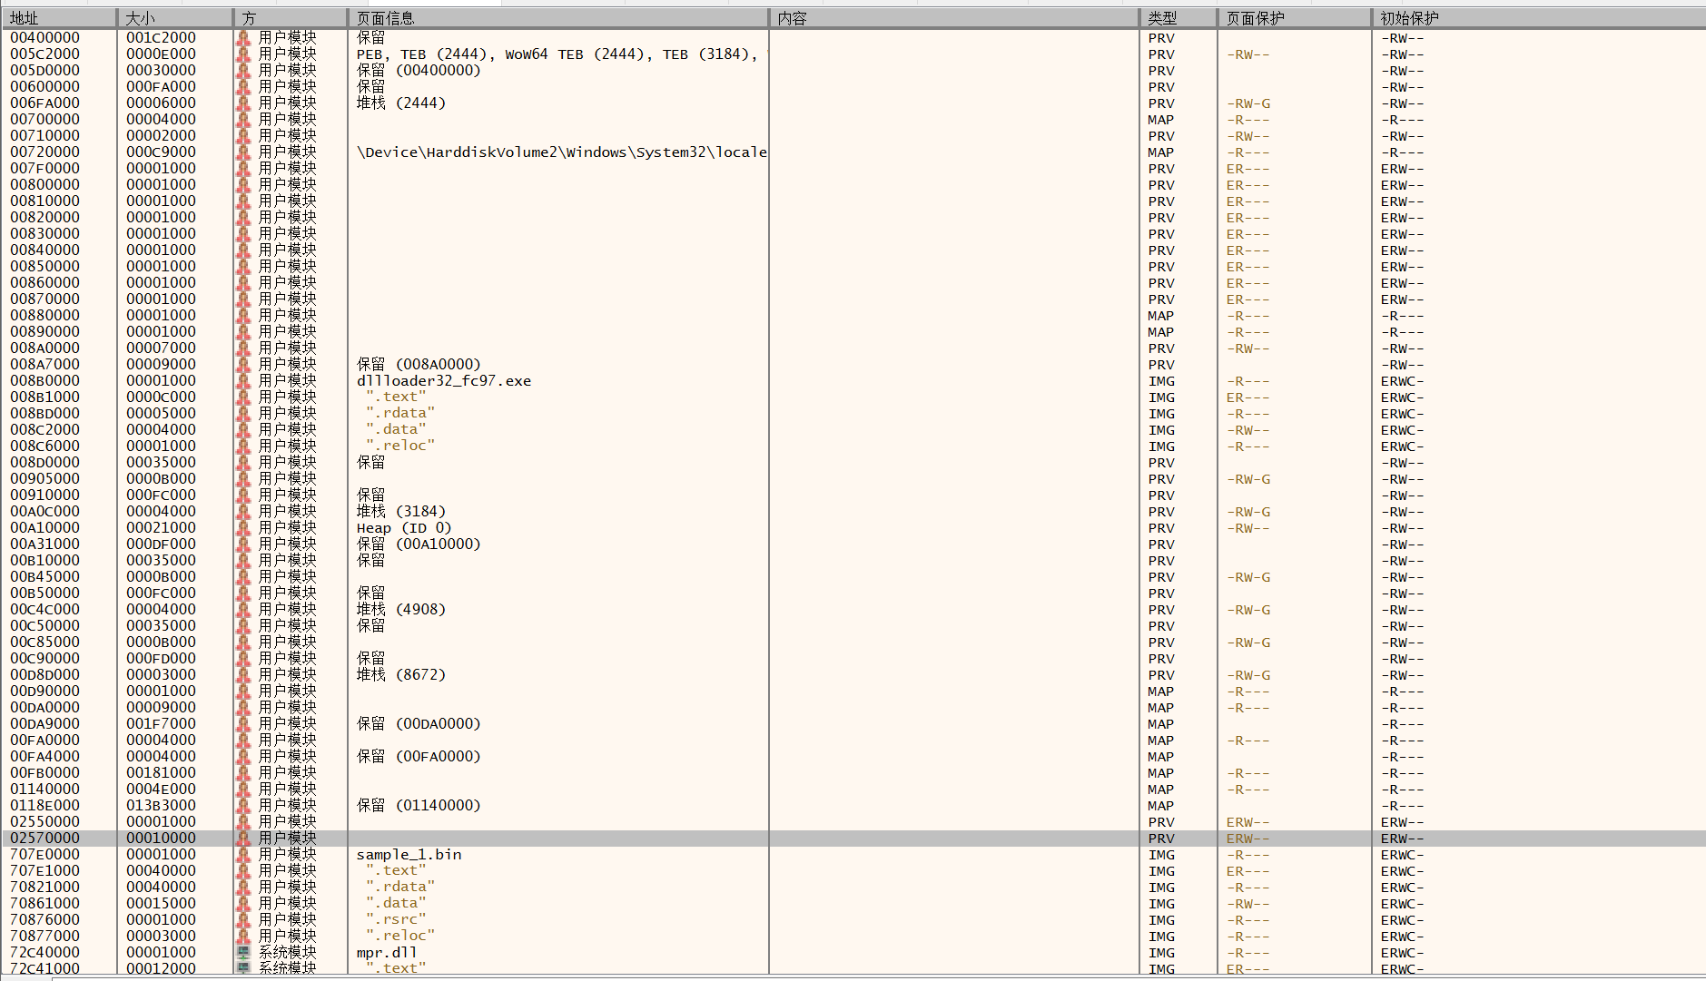Click user module icon in row 00A10000

tap(243, 528)
